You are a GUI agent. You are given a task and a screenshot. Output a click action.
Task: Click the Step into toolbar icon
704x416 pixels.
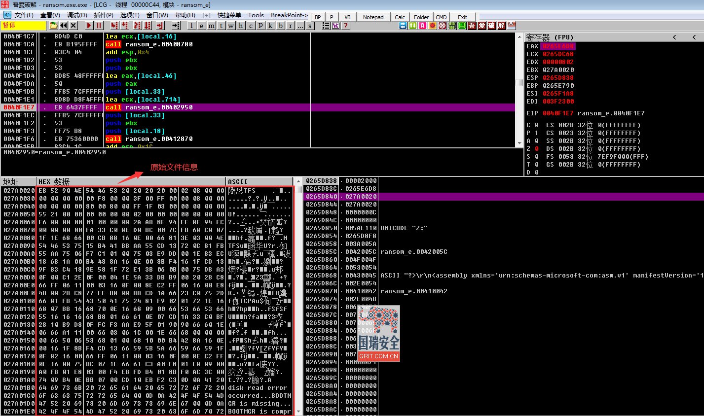[x=114, y=26]
